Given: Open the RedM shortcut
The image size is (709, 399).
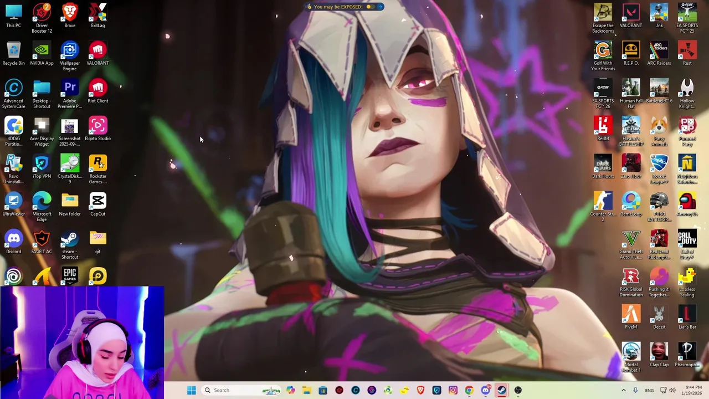Looking at the screenshot, I should pos(603,129).
